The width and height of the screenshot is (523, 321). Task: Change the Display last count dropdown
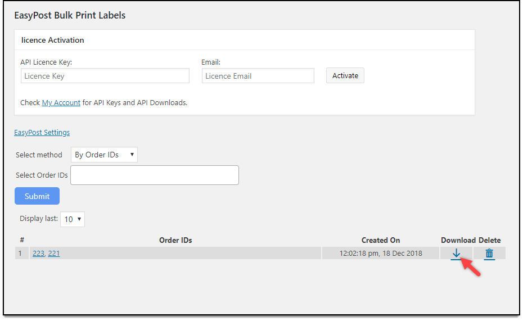click(73, 219)
